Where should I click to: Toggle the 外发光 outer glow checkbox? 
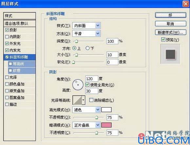[7, 43]
